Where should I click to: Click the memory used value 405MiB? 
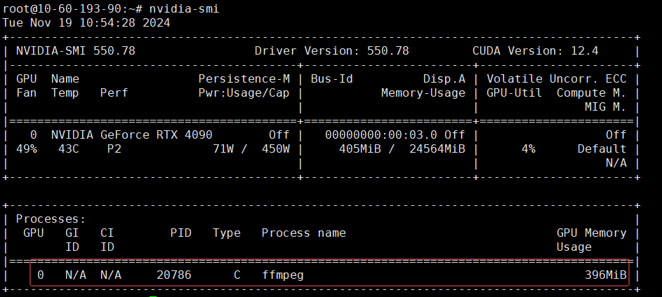click(x=360, y=148)
